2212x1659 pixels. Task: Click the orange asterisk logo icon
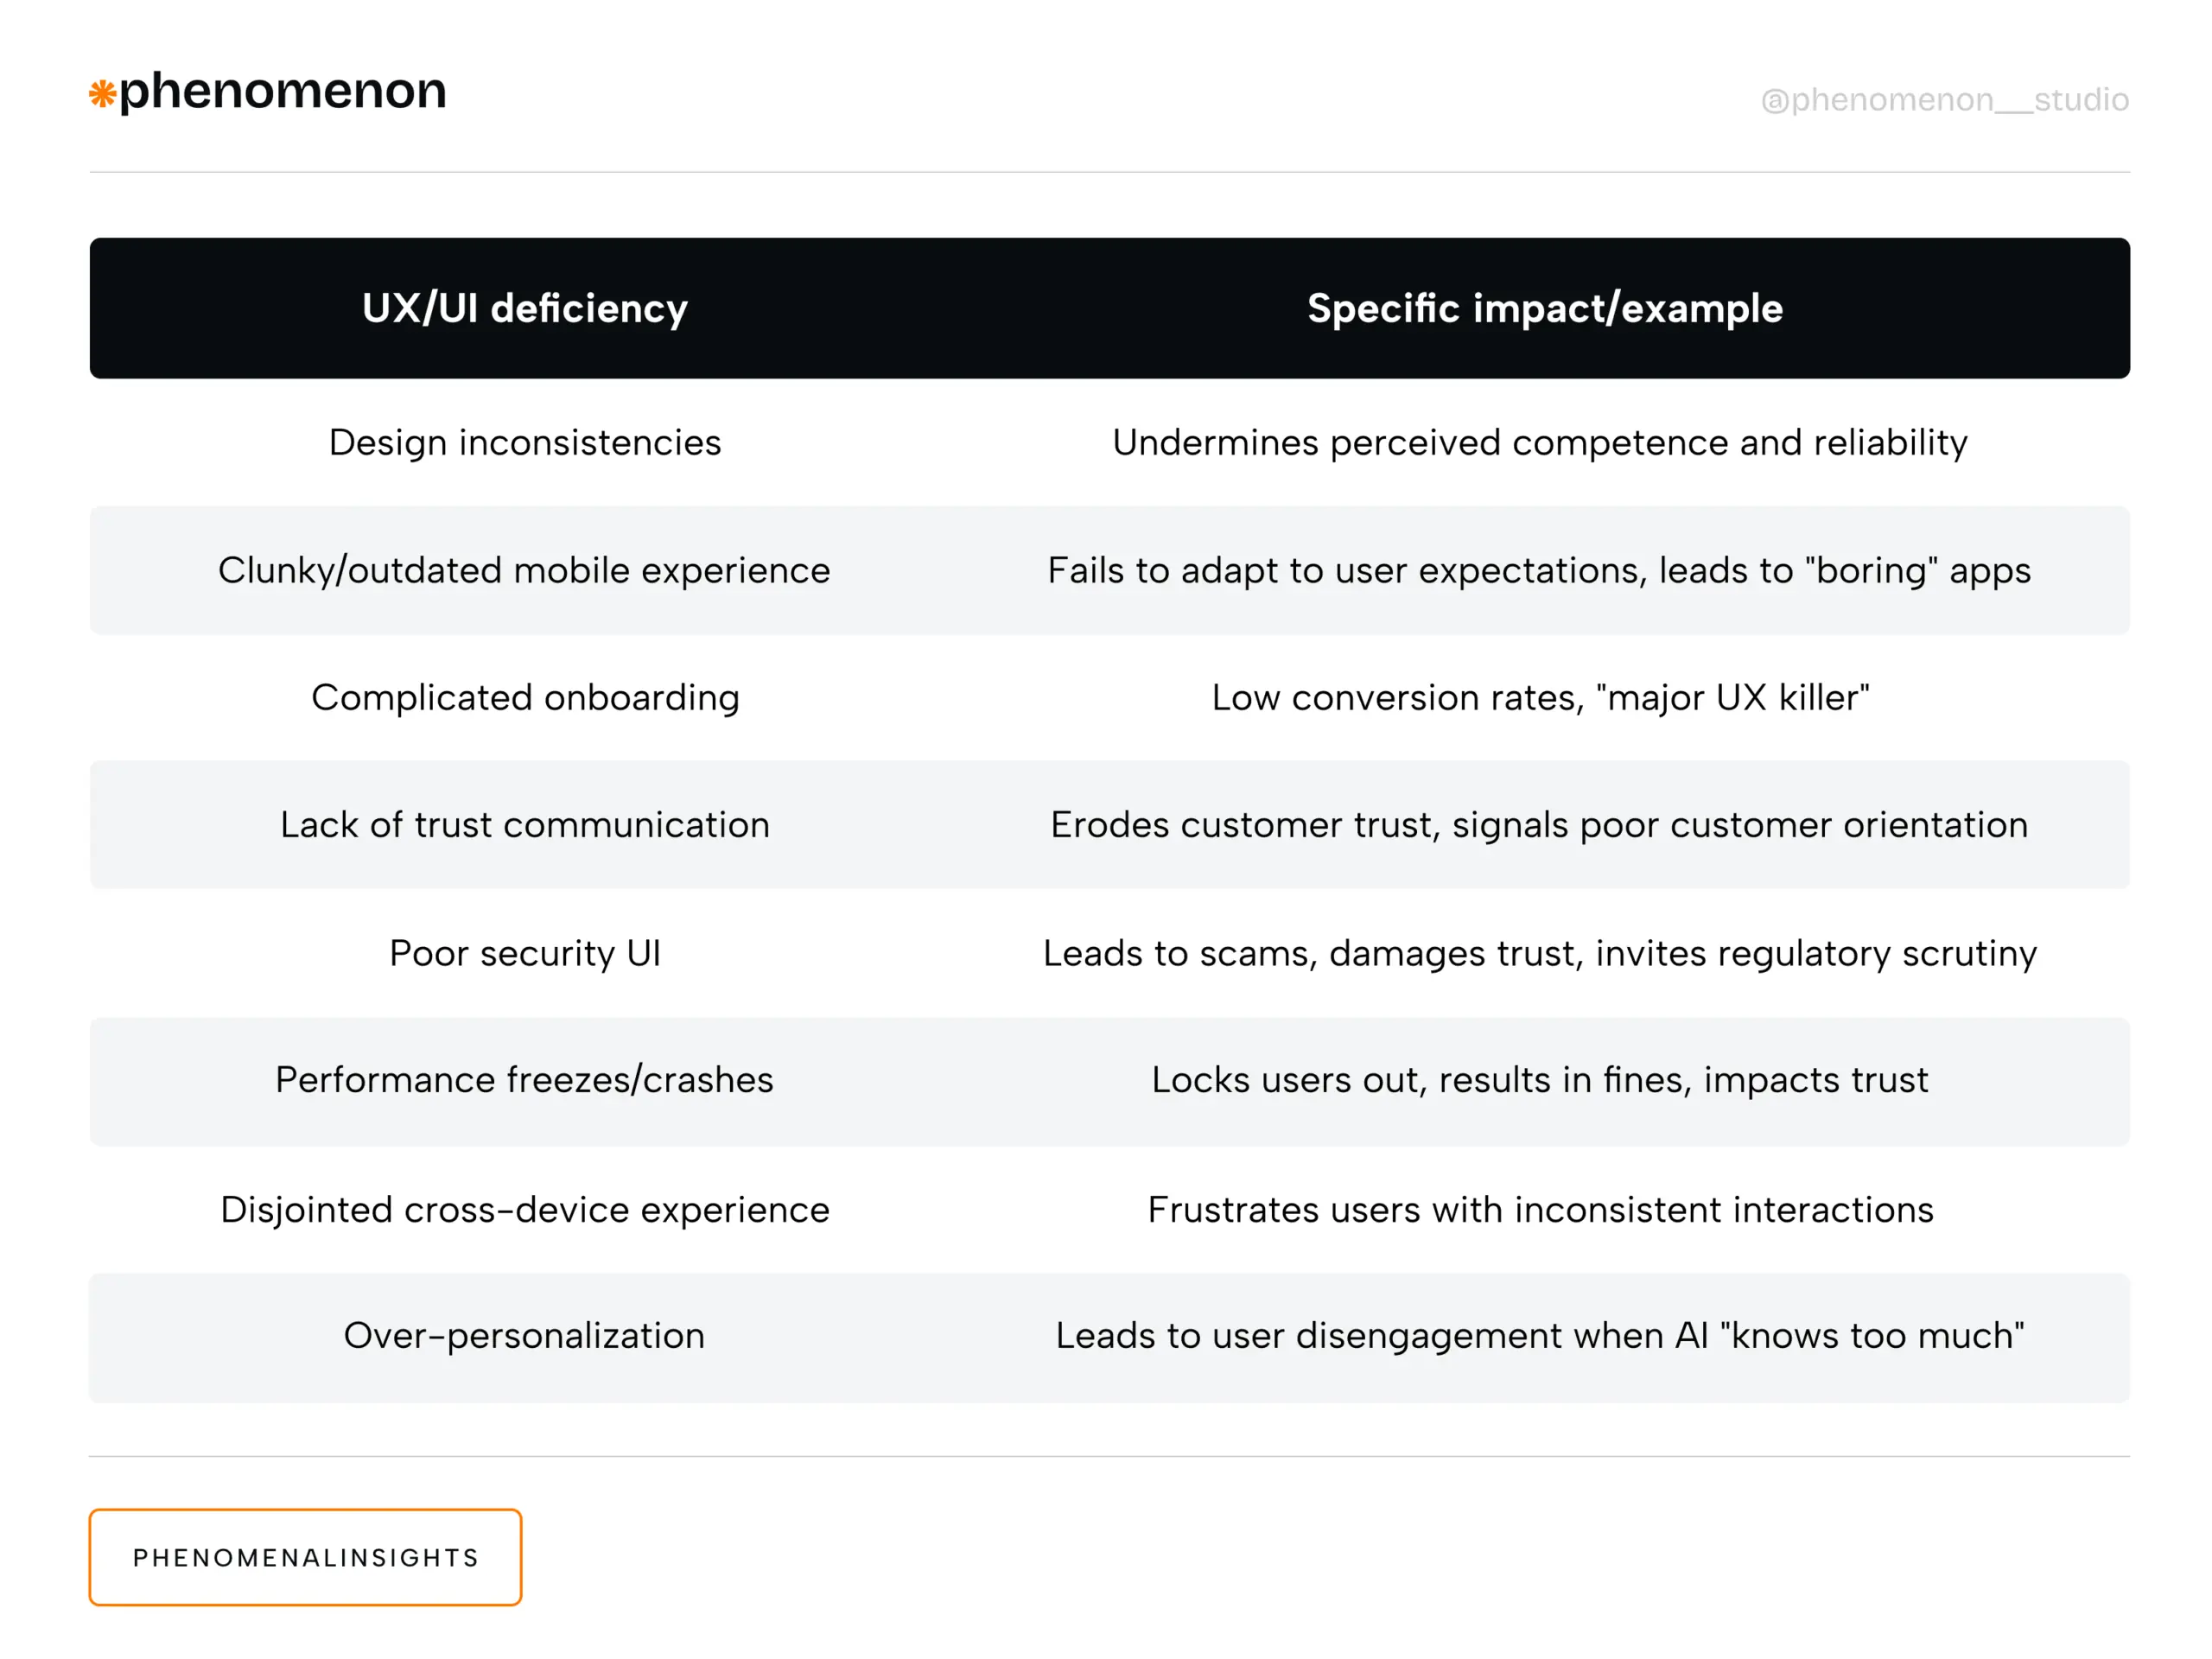pos(102,94)
